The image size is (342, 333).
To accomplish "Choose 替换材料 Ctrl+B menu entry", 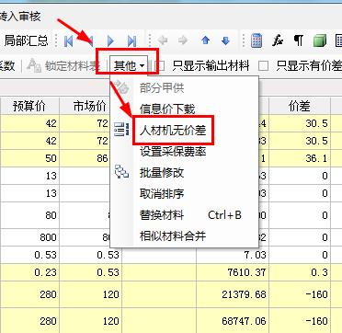I will [x=185, y=215].
